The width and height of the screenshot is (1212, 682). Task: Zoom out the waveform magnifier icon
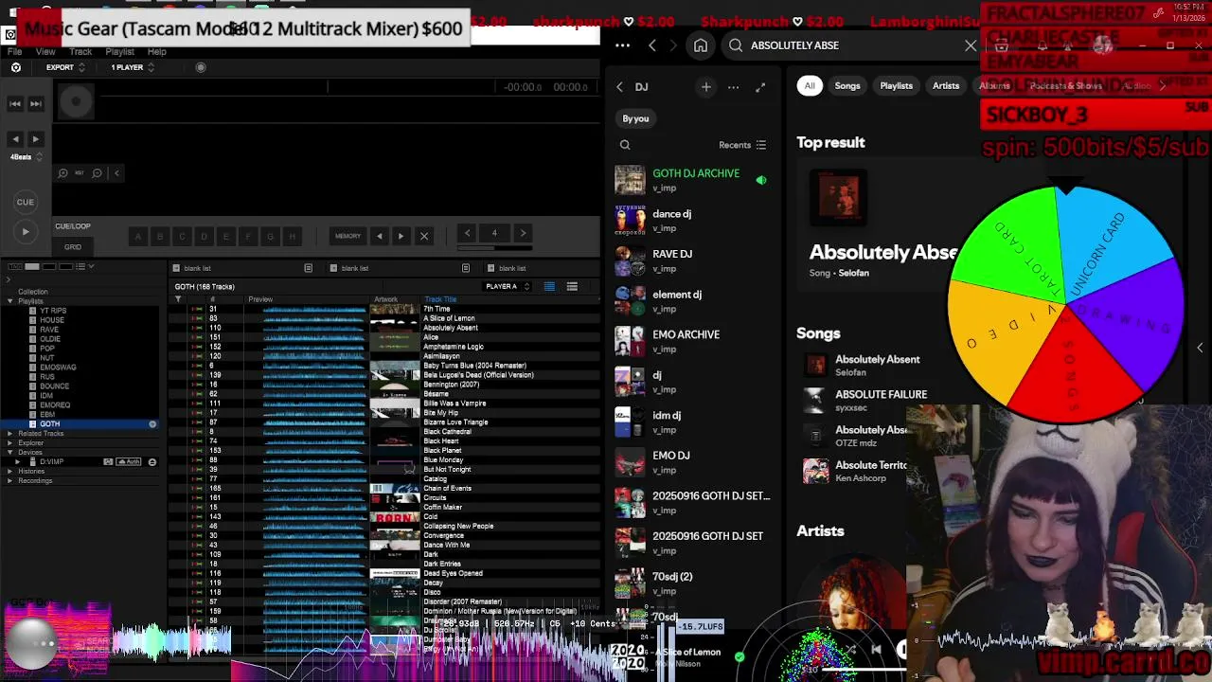[98, 173]
